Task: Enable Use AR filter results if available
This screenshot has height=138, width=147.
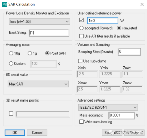Action: click(81, 36)
